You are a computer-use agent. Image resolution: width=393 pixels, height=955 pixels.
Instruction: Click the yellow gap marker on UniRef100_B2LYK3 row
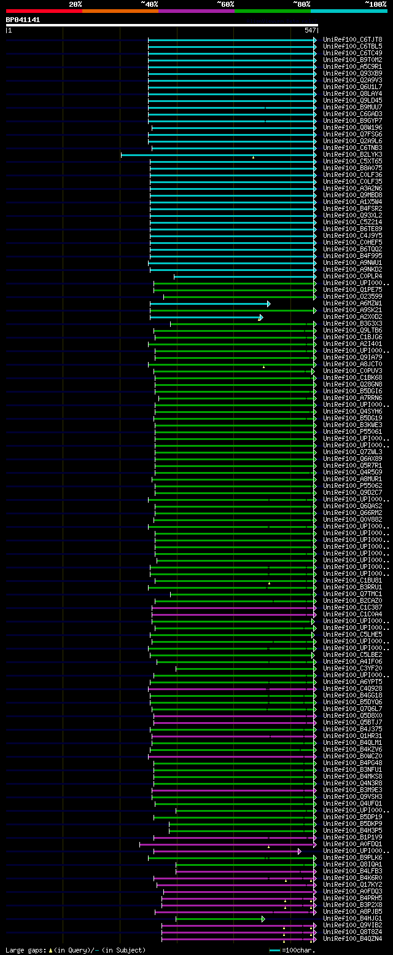coord(253,157)
